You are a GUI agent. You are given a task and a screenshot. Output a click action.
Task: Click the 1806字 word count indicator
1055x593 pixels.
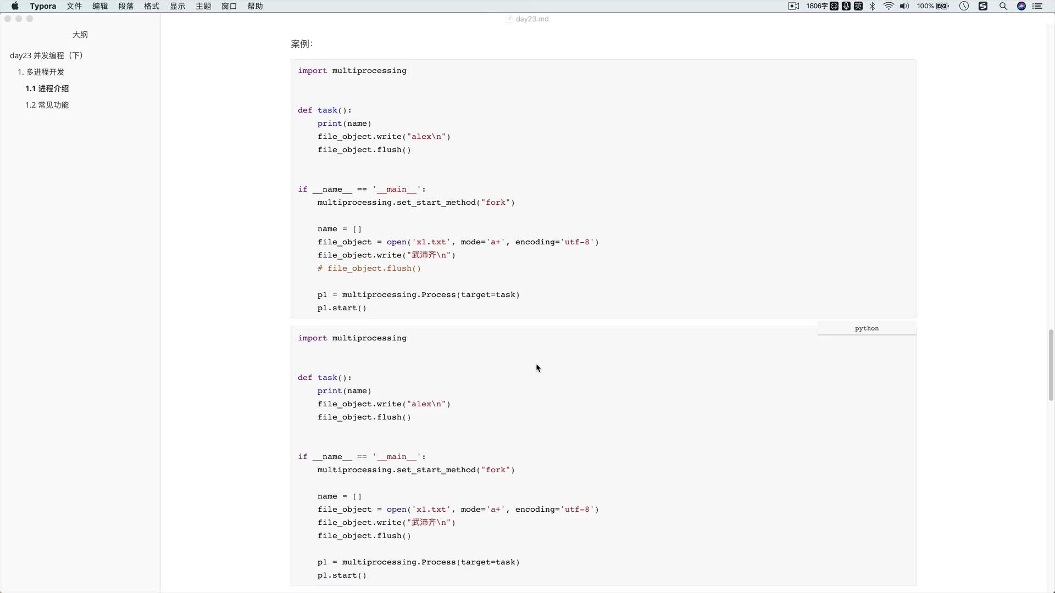tap(817, 6)
